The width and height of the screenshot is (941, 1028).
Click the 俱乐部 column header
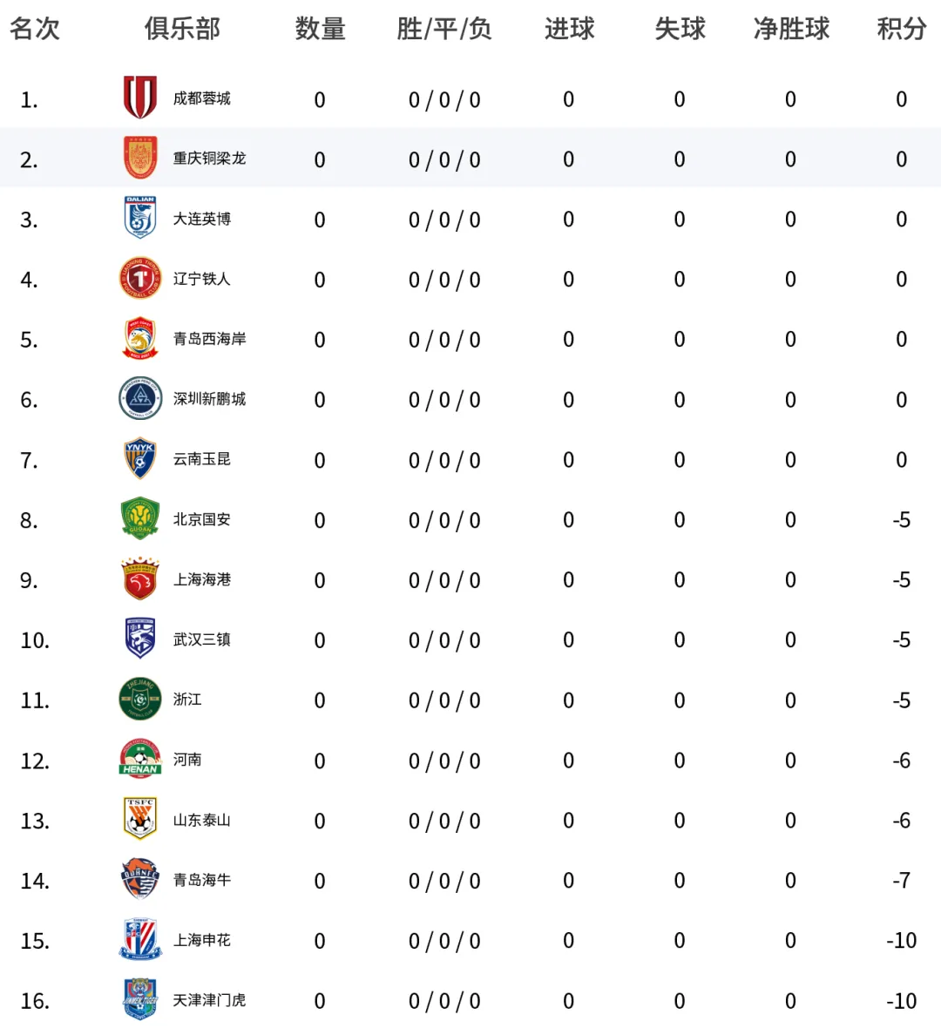click(182, 29)
